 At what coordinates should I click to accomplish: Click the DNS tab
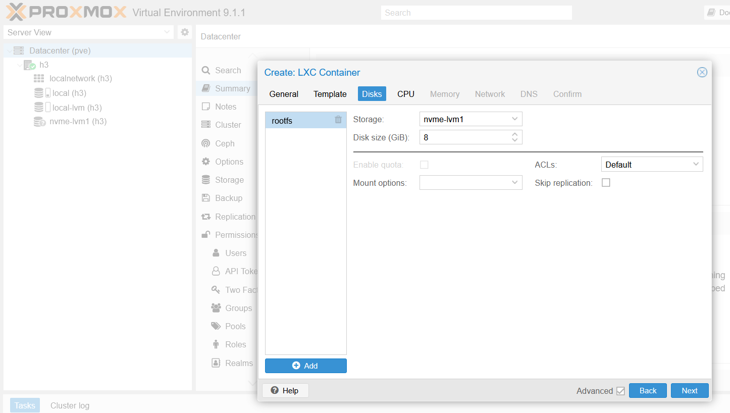[x=529, y=94]
